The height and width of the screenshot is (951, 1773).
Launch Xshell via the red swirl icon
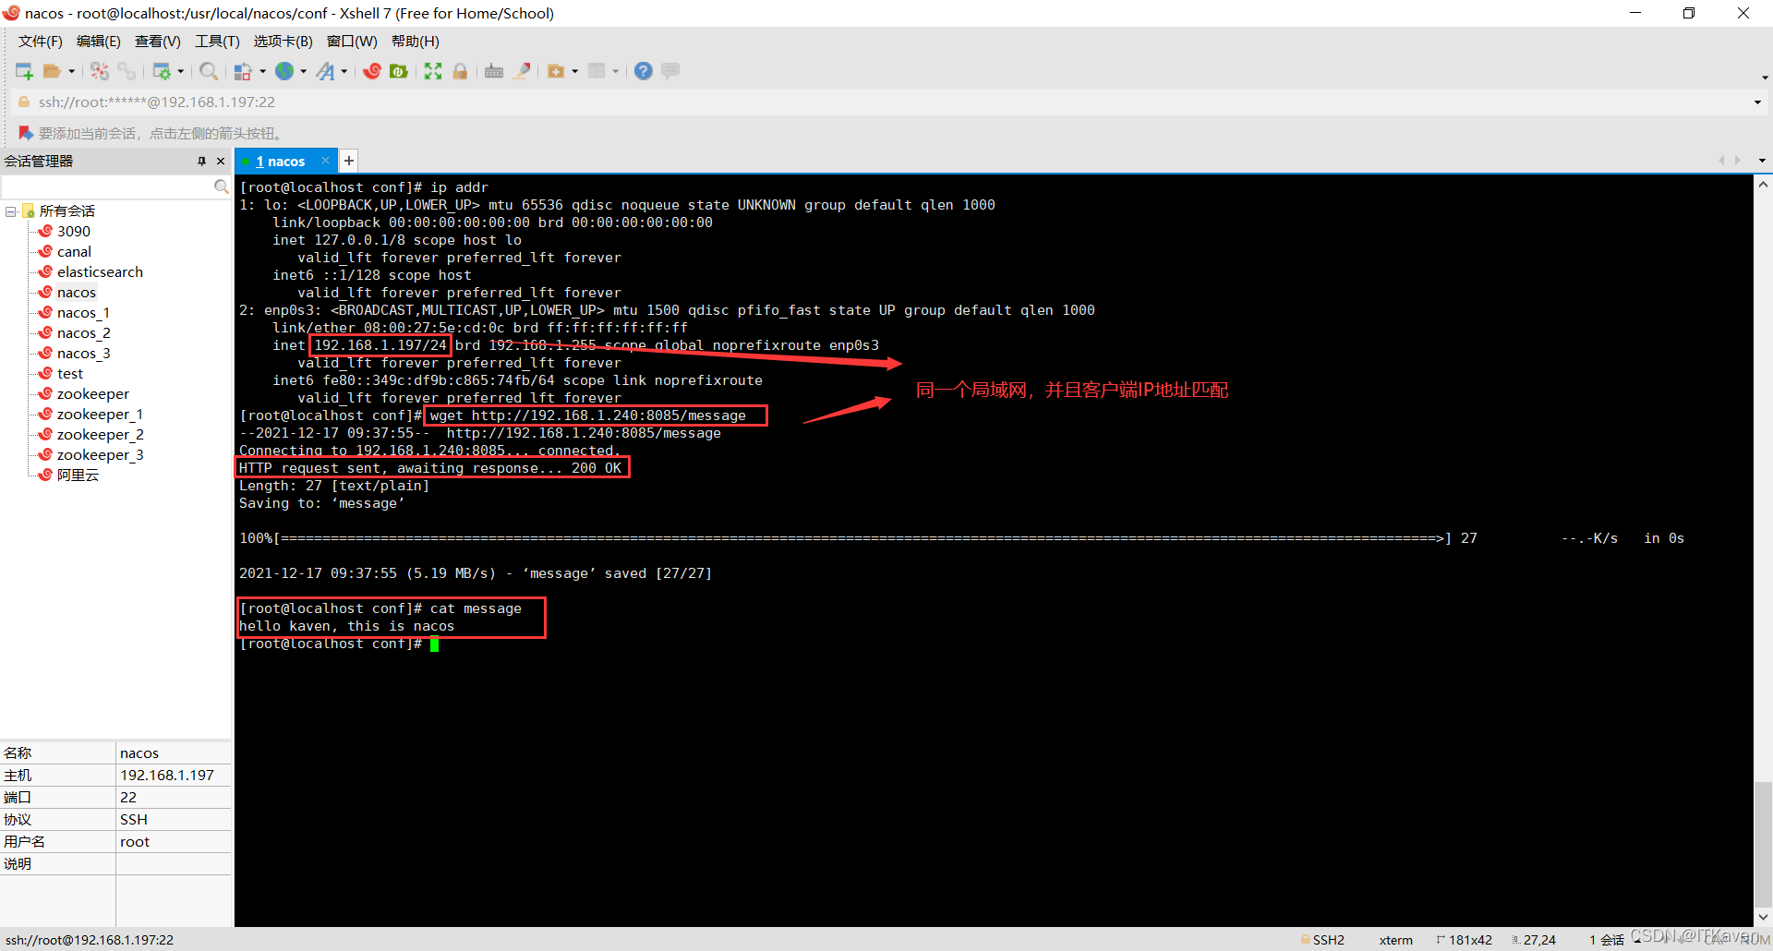(372, 71)
